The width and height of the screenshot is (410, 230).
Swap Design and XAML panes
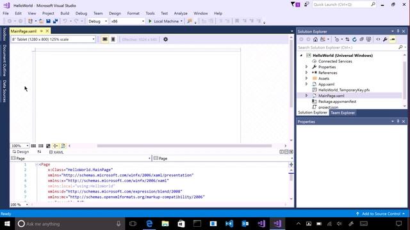(39, 151)
